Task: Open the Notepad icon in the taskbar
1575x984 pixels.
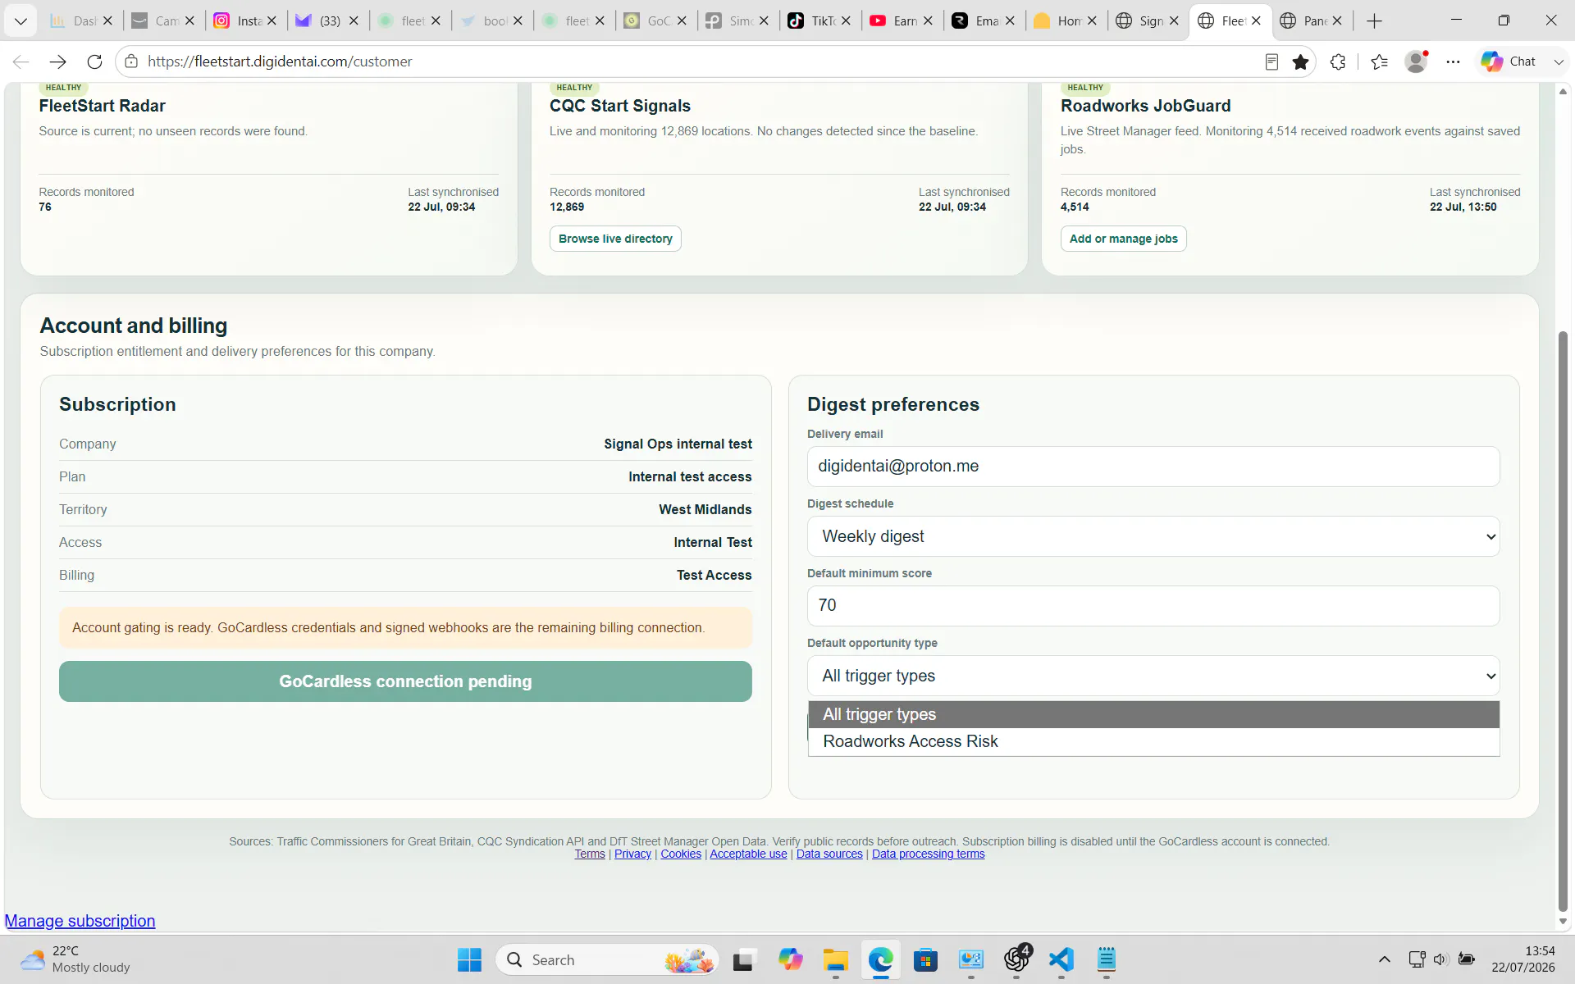Action: coord(1106,959)
